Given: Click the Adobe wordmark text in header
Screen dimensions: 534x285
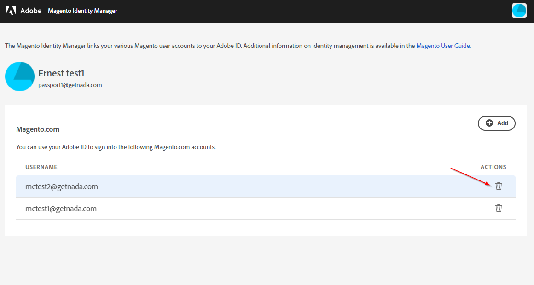Looking at the screenshot, I should point(31,11).
